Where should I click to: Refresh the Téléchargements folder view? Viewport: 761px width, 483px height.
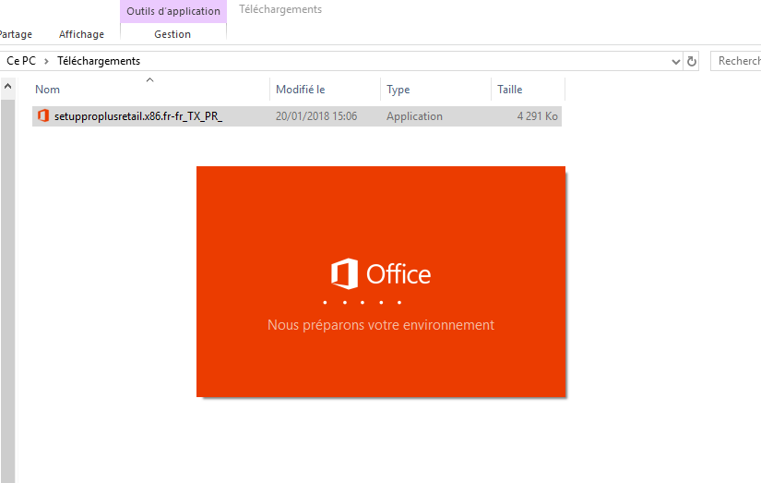point(692,61)
